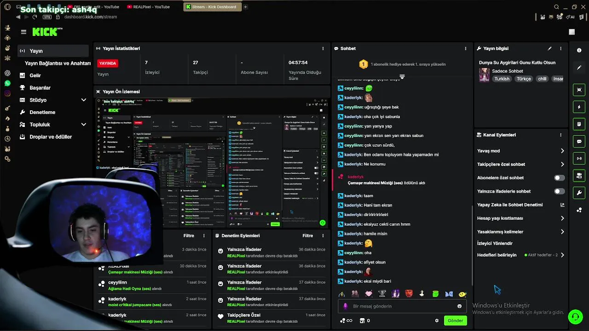The image size is (589, 331).
Task: Click the chill tag chip
Action: coord(542,79)
